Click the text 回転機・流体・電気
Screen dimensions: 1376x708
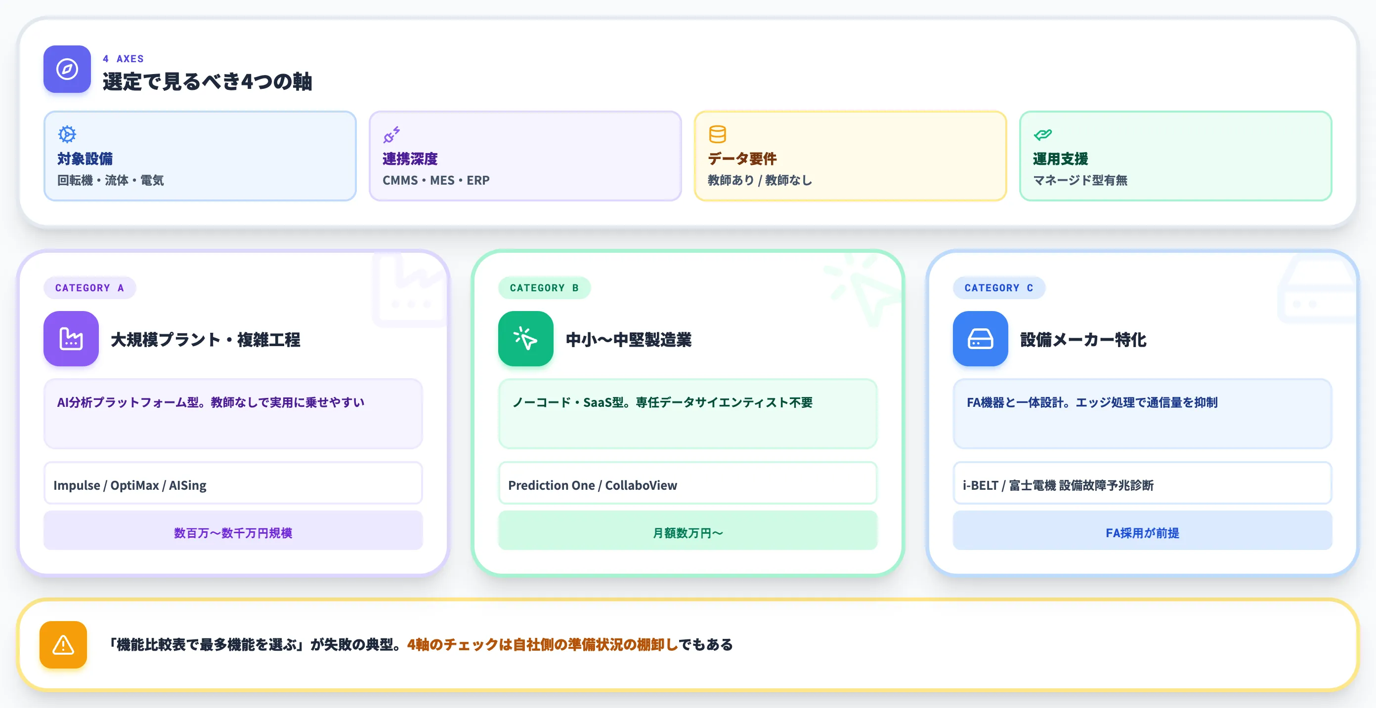[x=111, y=180]
